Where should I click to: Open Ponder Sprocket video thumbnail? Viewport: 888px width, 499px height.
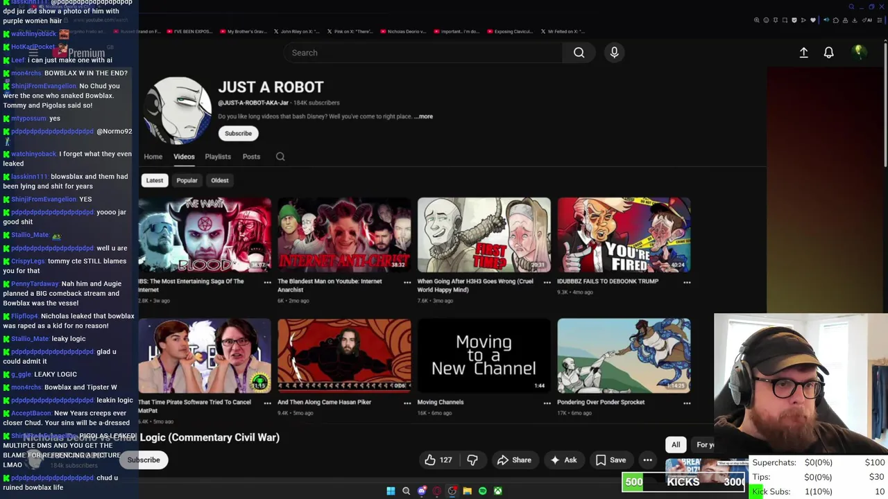[624, 356]
